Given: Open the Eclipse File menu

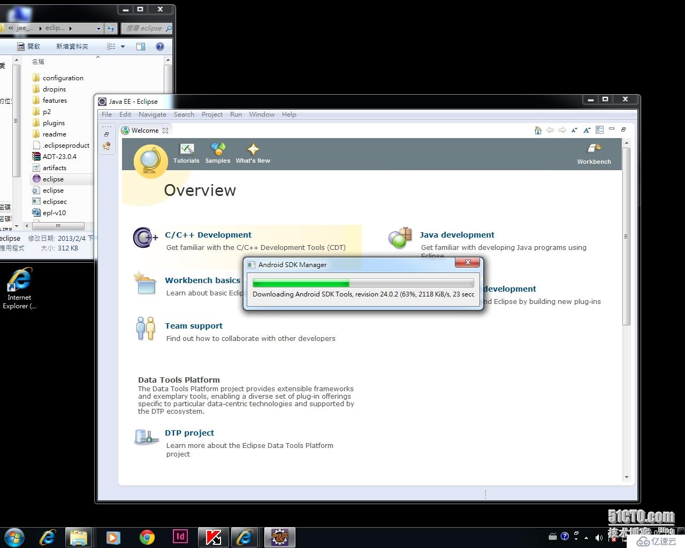Looking at the screenshot, I should (x=106, y=115).
